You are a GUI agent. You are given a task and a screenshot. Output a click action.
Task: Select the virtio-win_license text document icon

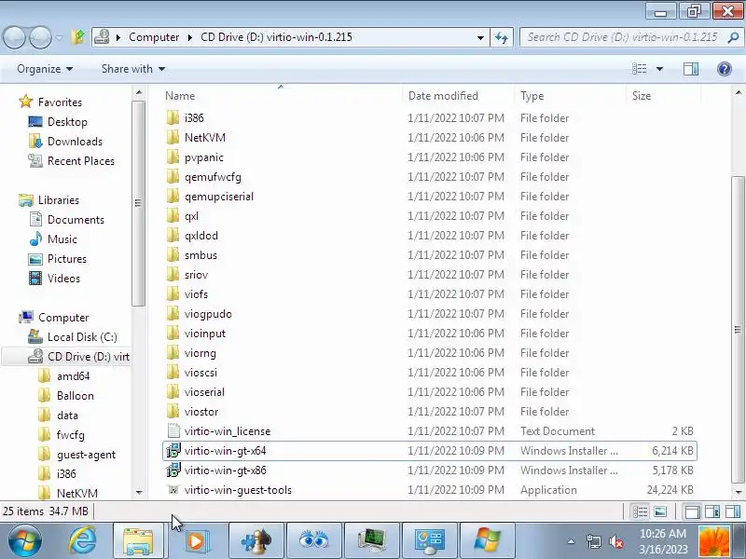click(x=173, y=431)
